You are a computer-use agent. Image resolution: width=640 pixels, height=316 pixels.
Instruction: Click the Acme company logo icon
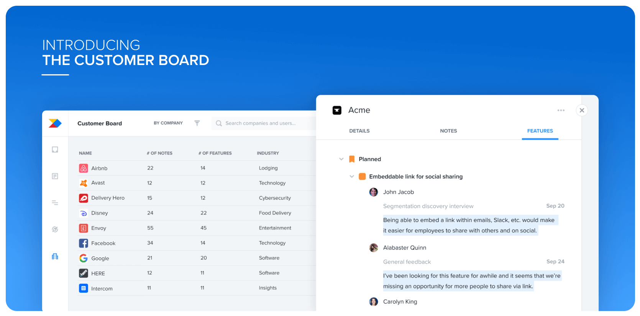[x=337, y=111]
